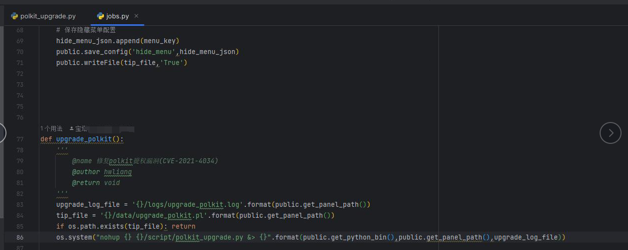
Task: Click the 'return' keyword on line 85
Action: coord(184,227)
